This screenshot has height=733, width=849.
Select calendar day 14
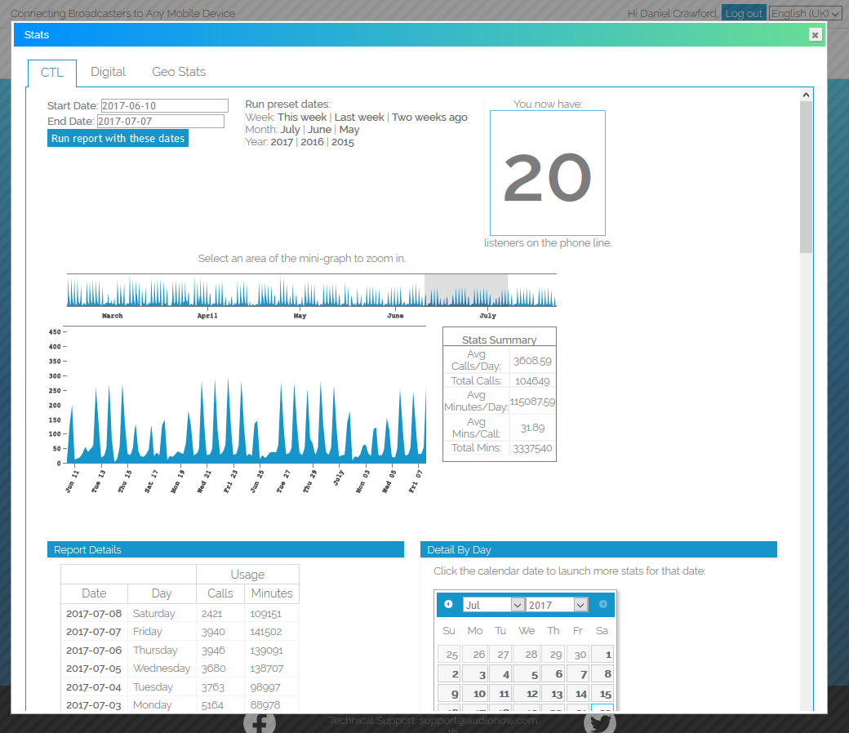click(578, 694)
